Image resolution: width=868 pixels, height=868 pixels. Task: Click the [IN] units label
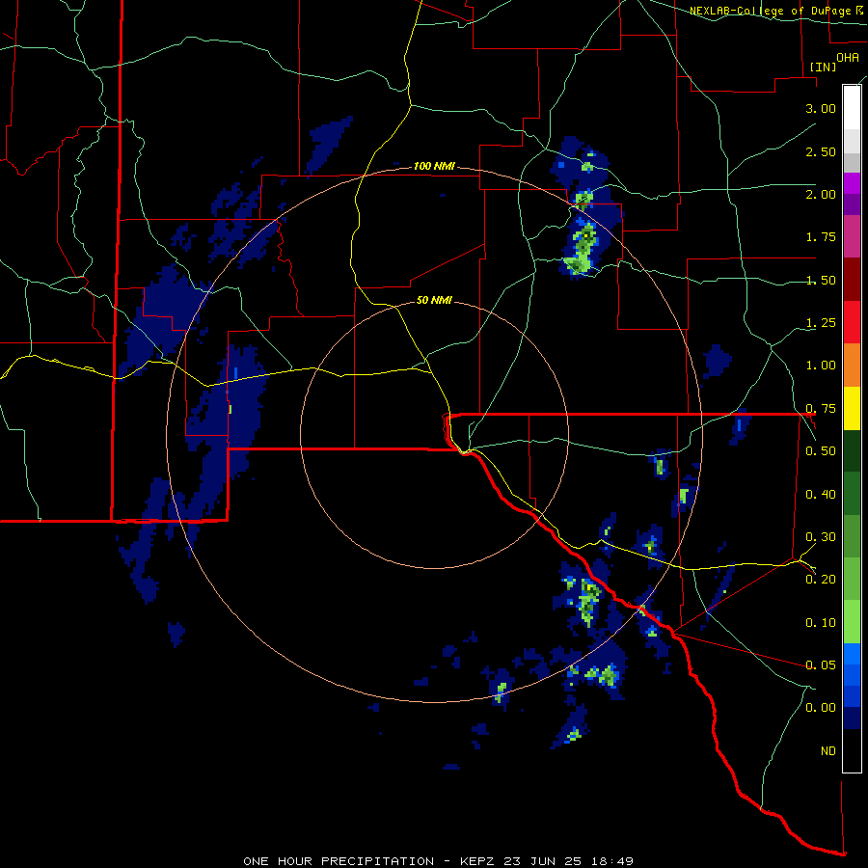click(823, 67)
